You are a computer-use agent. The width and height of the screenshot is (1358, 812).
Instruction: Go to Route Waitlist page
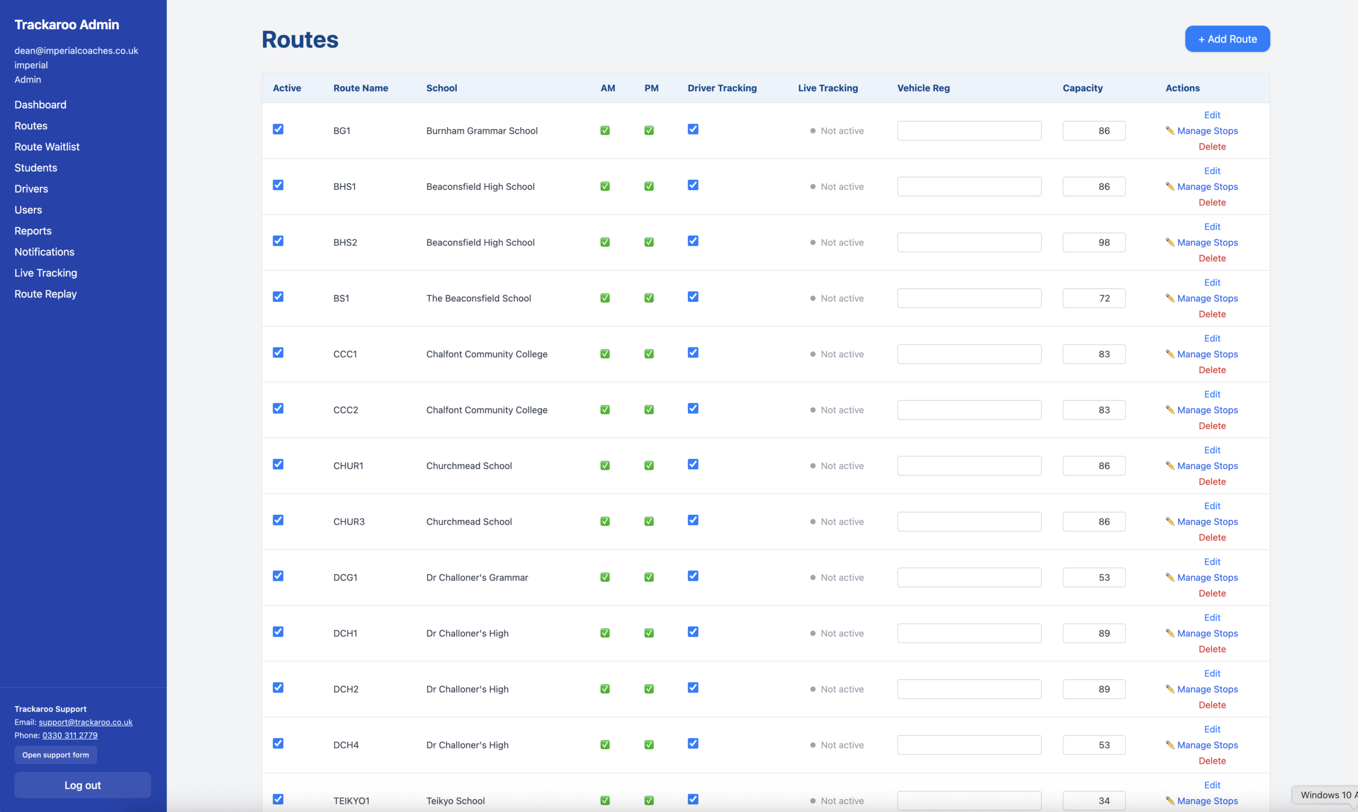[47, 146]
